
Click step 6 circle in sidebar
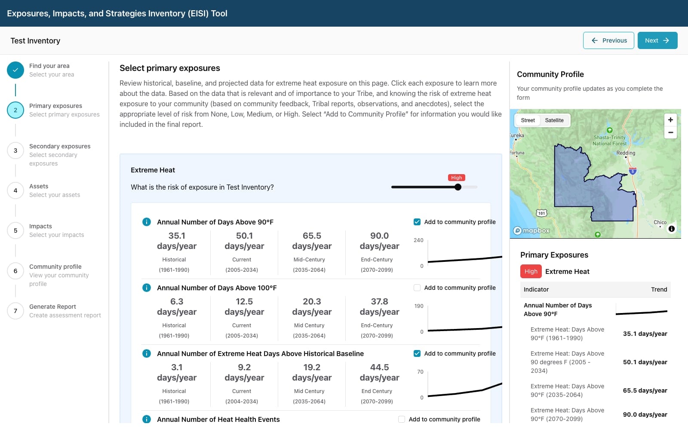pyautogui.click(x=15, y=271)
